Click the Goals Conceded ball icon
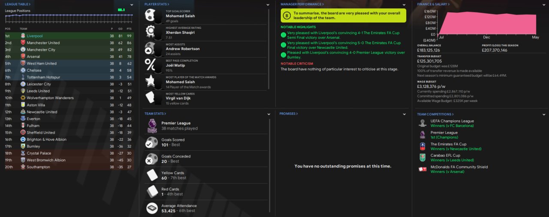Image resolution: width=549 pixels, height=217 pixels. tap(152, 159)
